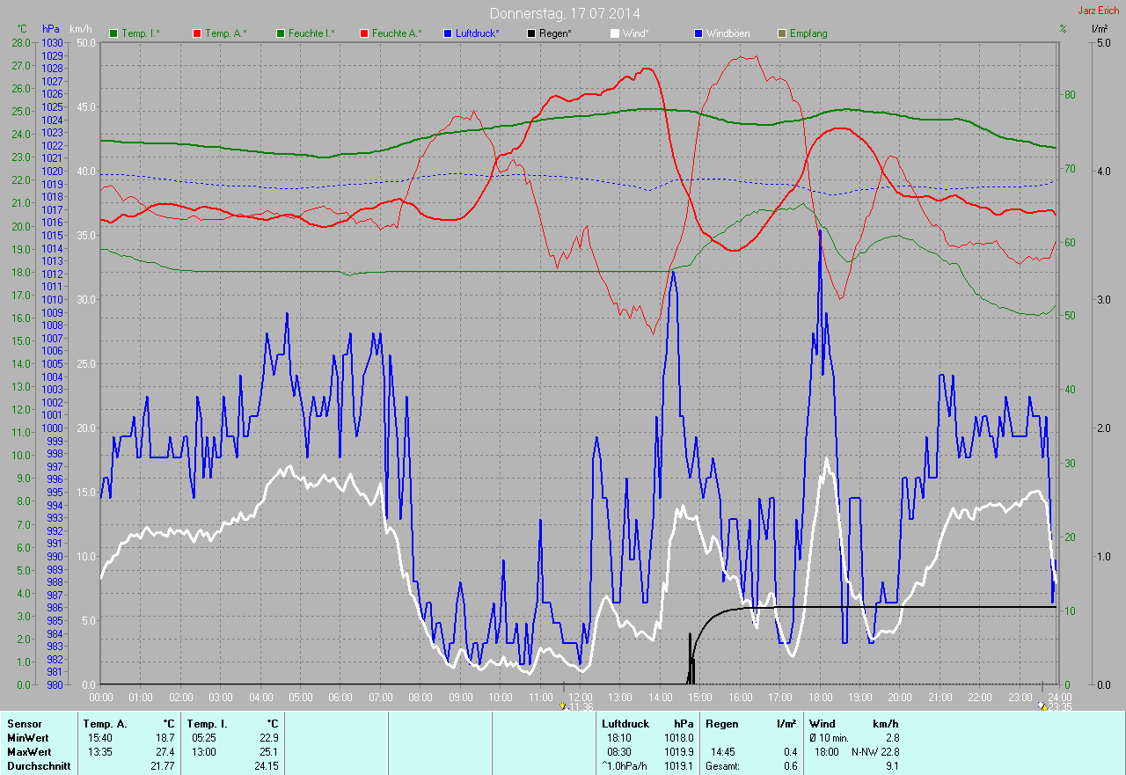
Task: Click the °C axis unit label
Action: (x=23, y=29)
